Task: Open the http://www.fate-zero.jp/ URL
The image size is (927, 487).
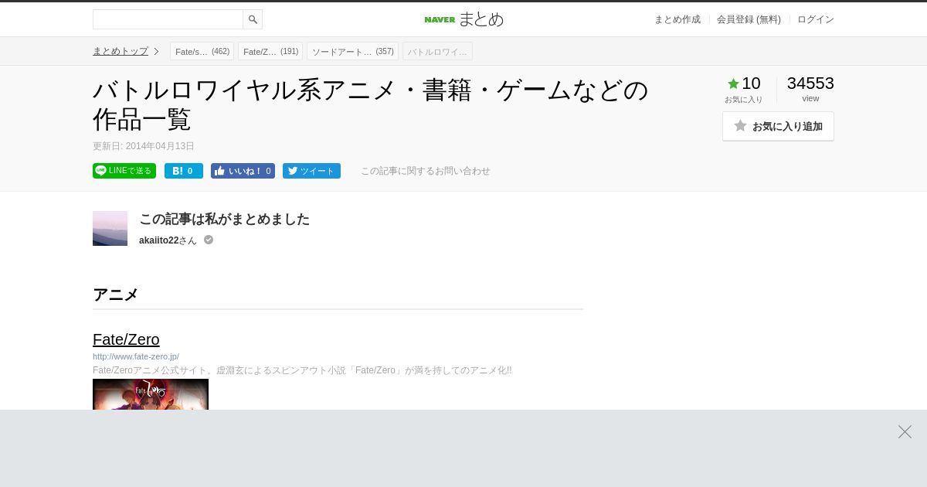Action: [136, 356]
